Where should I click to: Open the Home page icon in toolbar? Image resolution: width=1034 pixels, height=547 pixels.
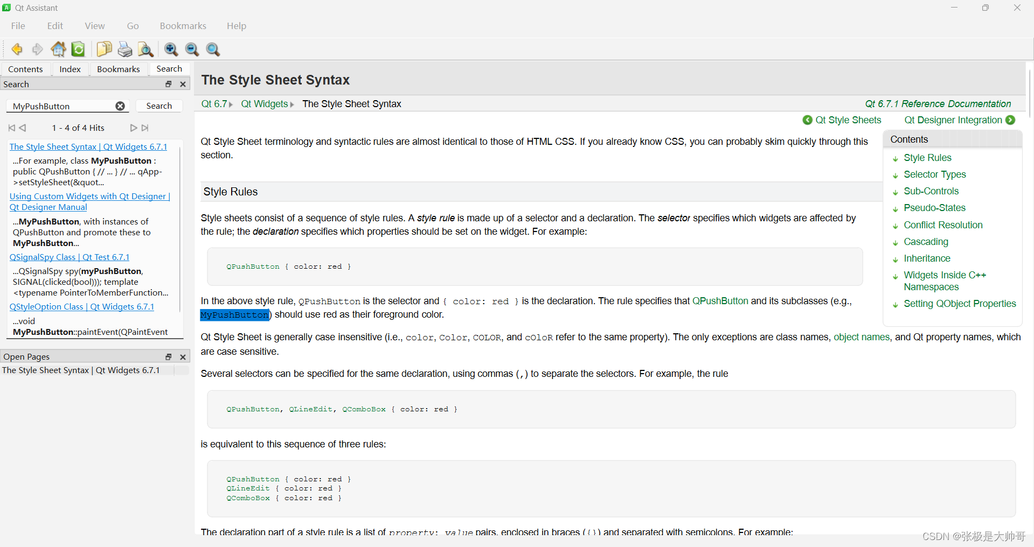[x=58, y=50]
